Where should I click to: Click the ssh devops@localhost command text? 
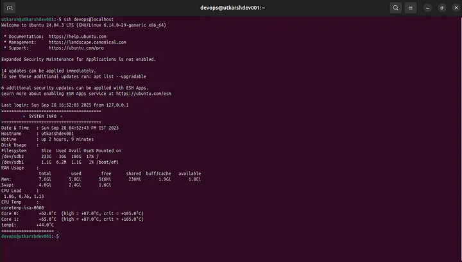89,19
